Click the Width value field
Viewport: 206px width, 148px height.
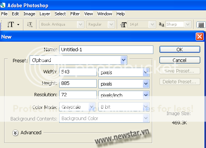[x=78, y=72]
